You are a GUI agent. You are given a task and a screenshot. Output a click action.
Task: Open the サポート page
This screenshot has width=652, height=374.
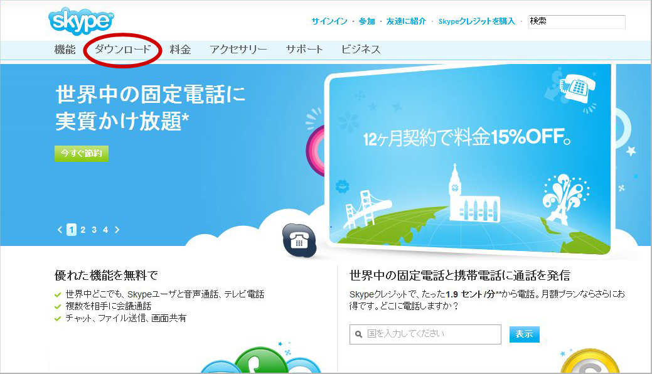[x=304, y=50]
